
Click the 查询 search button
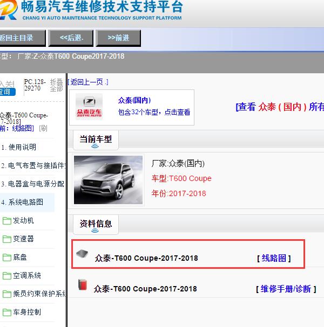pos(8,92)
